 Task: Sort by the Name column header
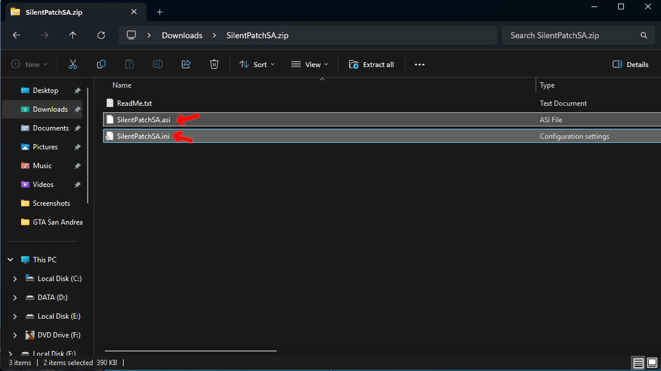tap(122, 85)
